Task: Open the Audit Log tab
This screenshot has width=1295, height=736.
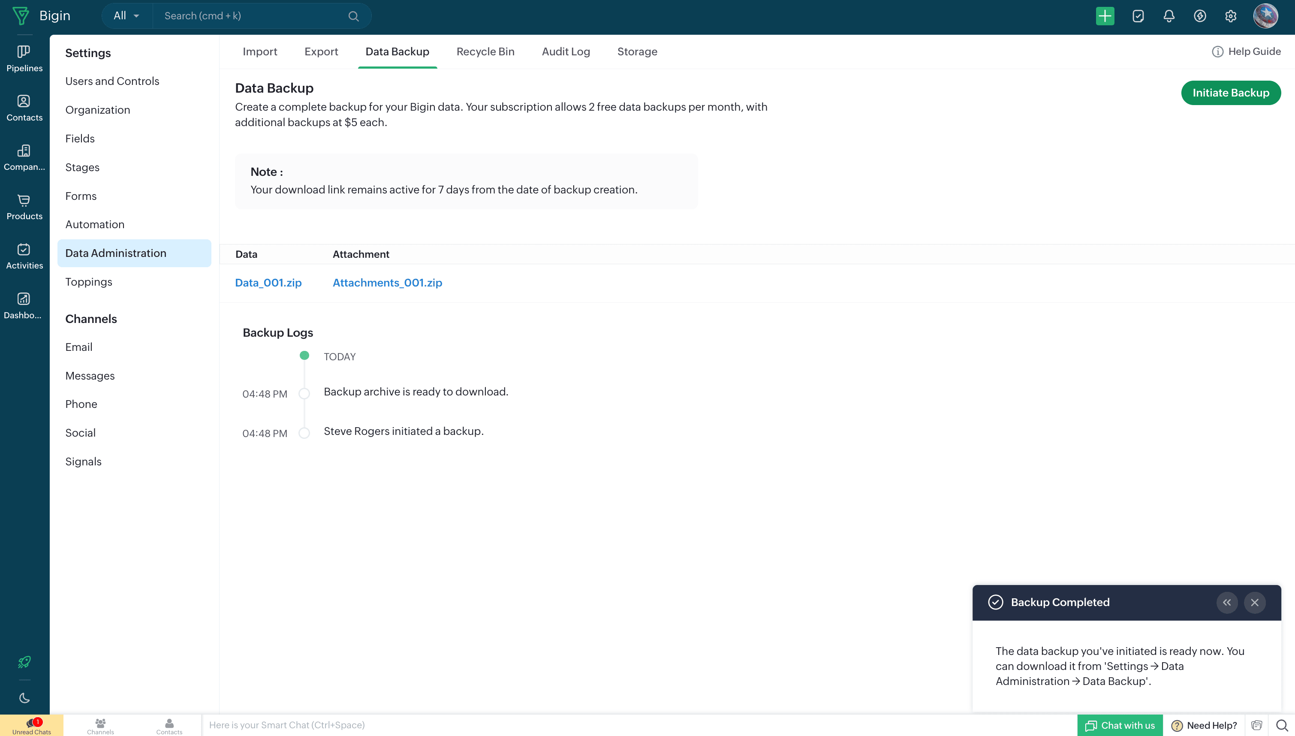Action: tap(566, 51)
